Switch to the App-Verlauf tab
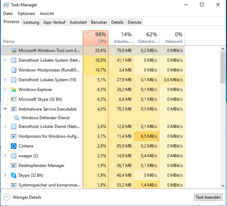227x206 pixels. tap(54, 22)
